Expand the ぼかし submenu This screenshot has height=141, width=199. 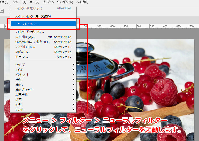point(43,85)
